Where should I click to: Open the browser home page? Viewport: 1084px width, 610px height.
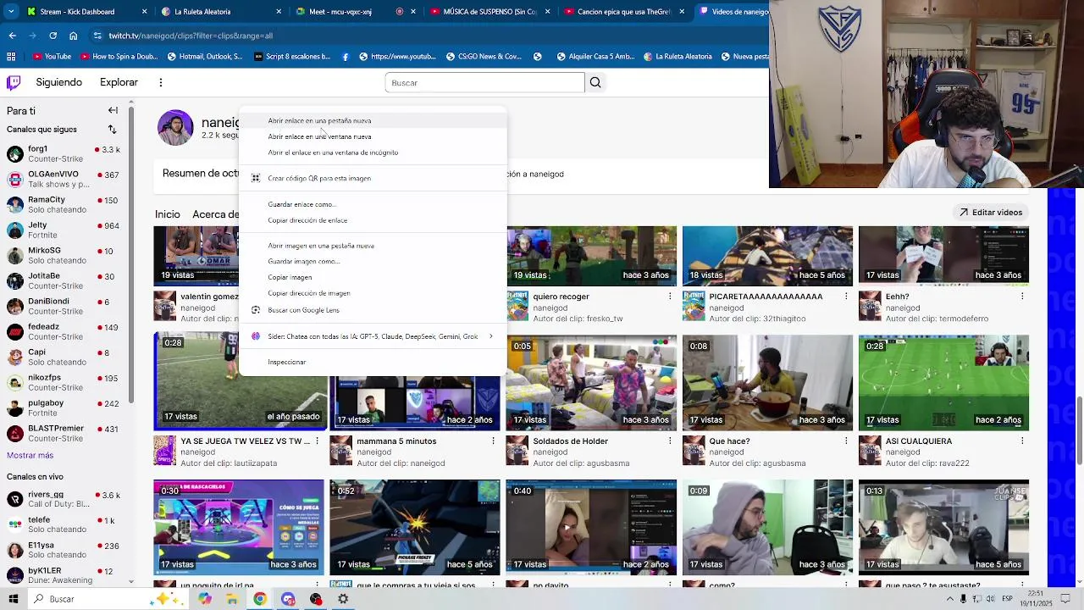pos(73,36)
